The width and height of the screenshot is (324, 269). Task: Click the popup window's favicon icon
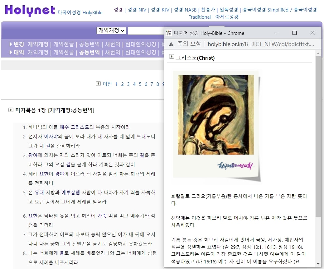[x=169, y=33]
